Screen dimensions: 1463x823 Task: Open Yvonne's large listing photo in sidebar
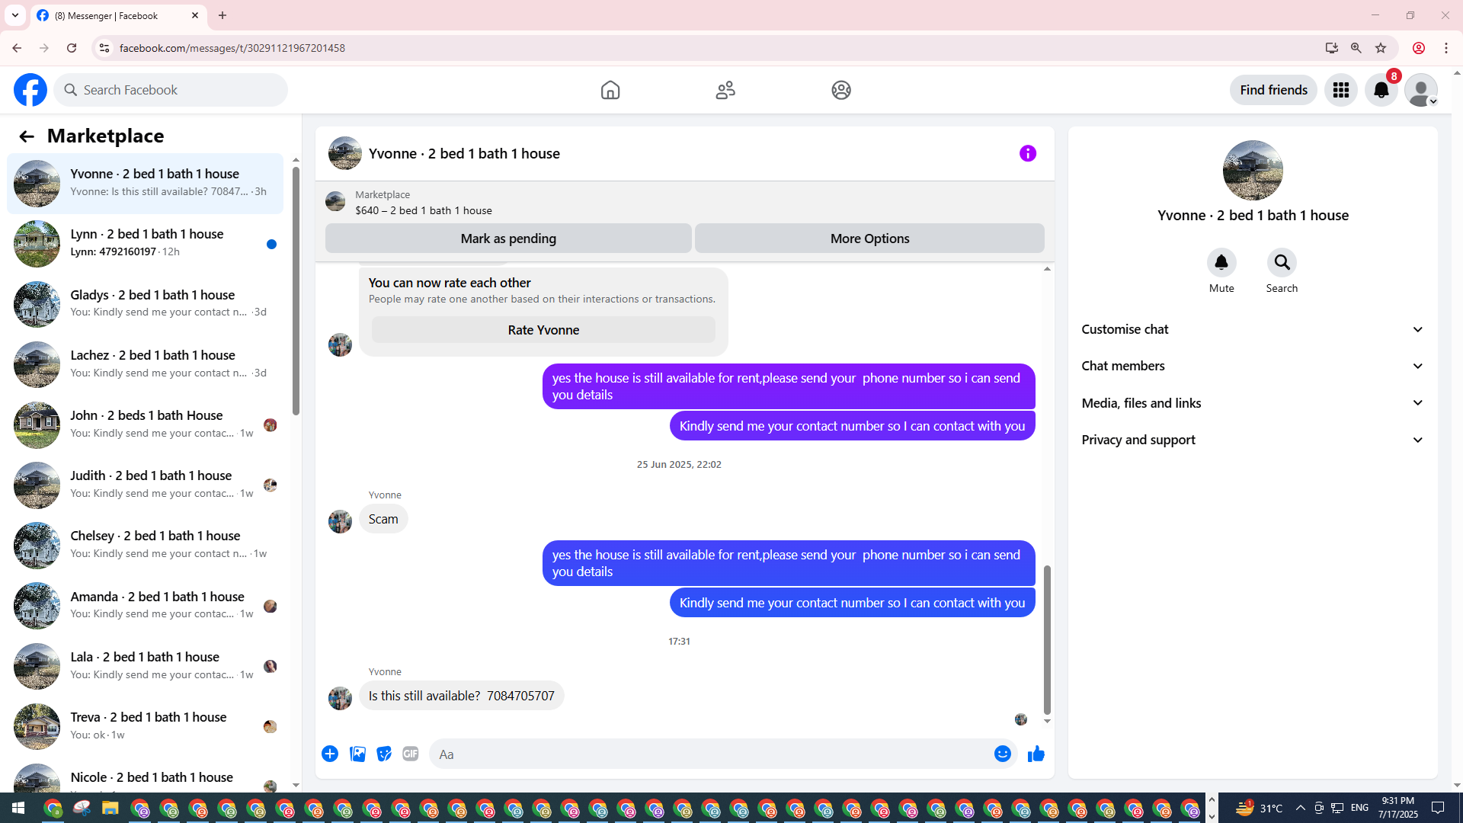tap(1253, 170)
